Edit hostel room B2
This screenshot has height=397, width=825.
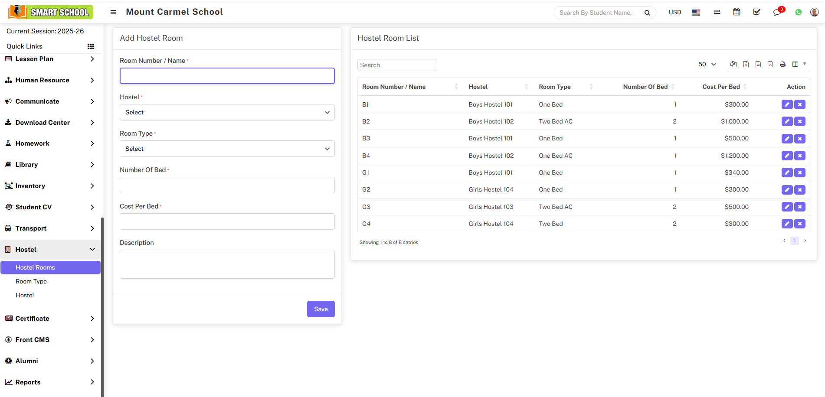pyautogui.click(x=787, y=121)
